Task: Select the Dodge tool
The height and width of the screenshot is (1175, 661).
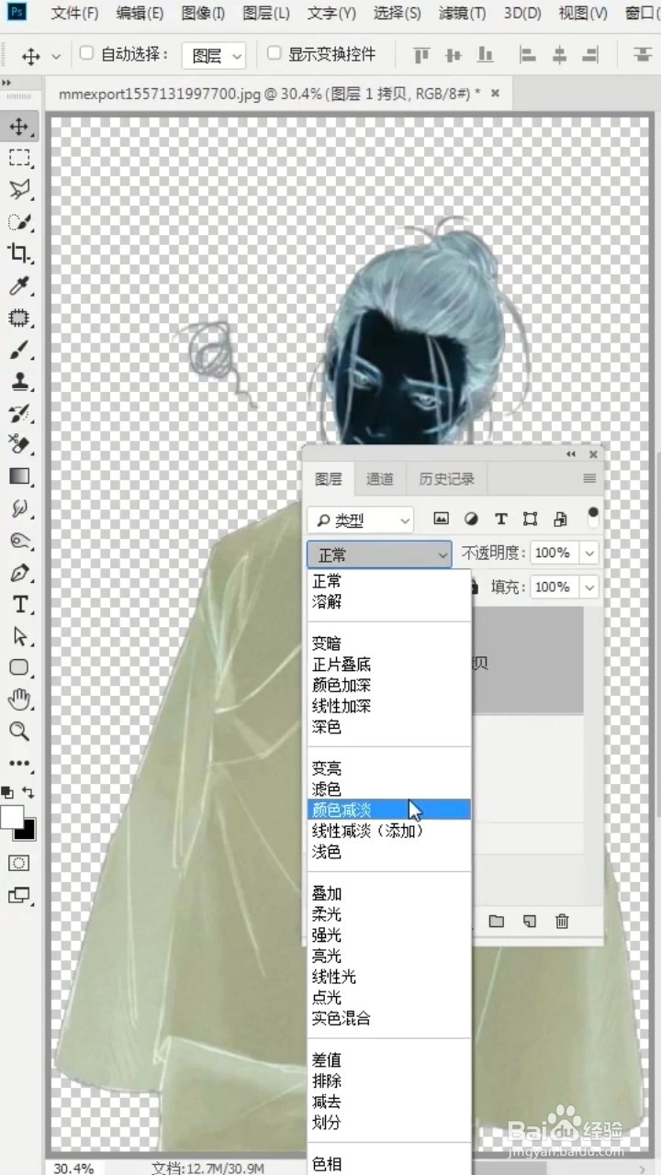Action: [x=19, y=541]
